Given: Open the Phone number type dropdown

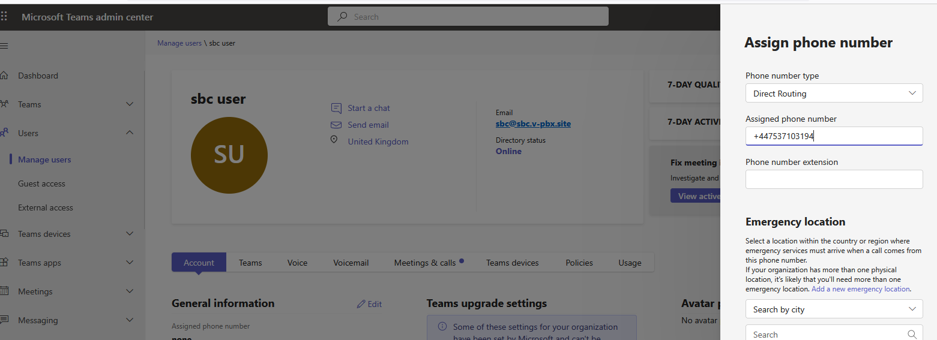Looking at the screenshot, I should (x=834, y=93).
